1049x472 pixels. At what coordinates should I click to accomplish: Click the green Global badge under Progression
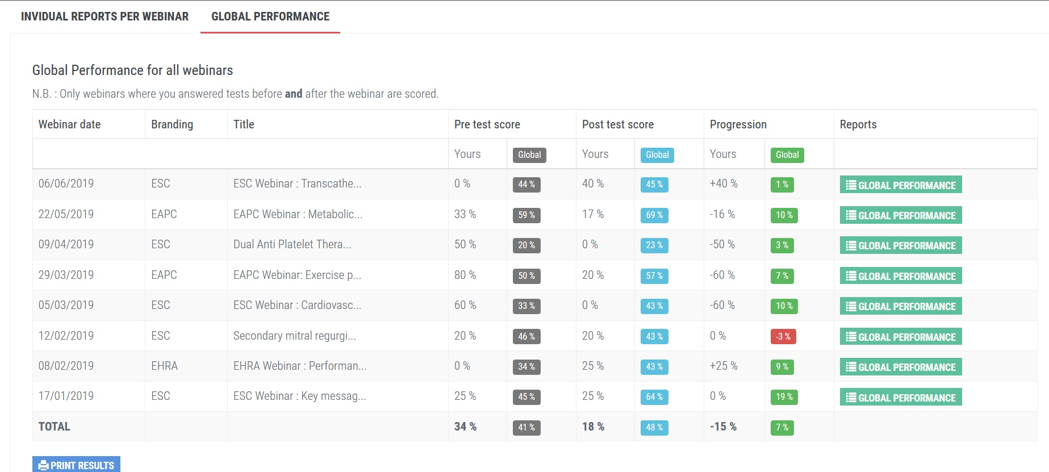coord(787,155)
